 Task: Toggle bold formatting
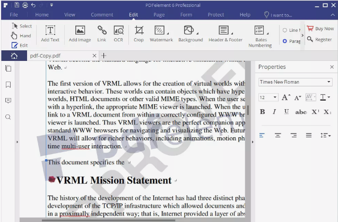262,112
